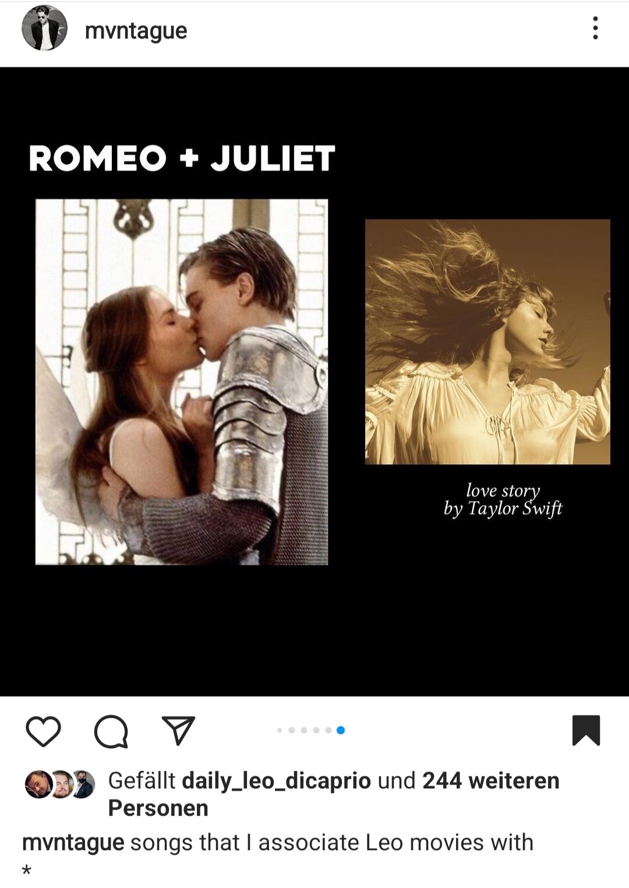Image resolution: width=629 pixels, height=888 pixels.
Task: Tap the Romeo and Juliet kissing photo
Action: click(182, 382)
